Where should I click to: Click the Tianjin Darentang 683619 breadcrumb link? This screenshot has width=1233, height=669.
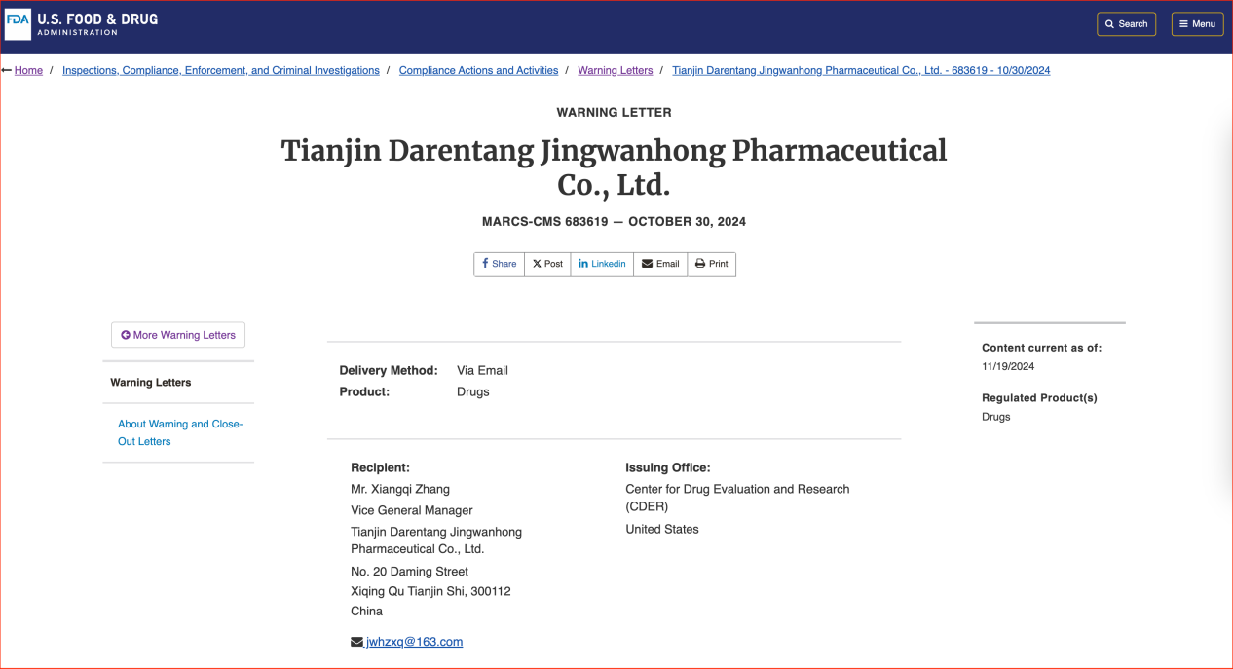point(861,70)
